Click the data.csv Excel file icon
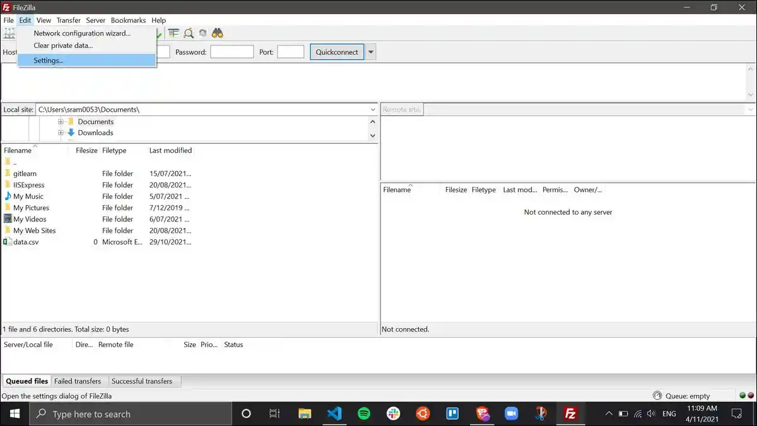757x426 pixels. click(x=8, y=242)
